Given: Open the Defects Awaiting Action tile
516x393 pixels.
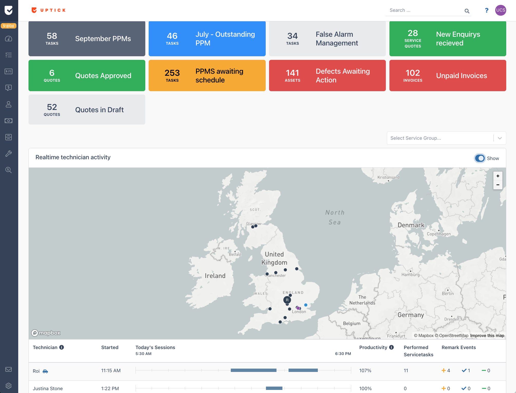Looking at the screenshot, I should [327, 76].
